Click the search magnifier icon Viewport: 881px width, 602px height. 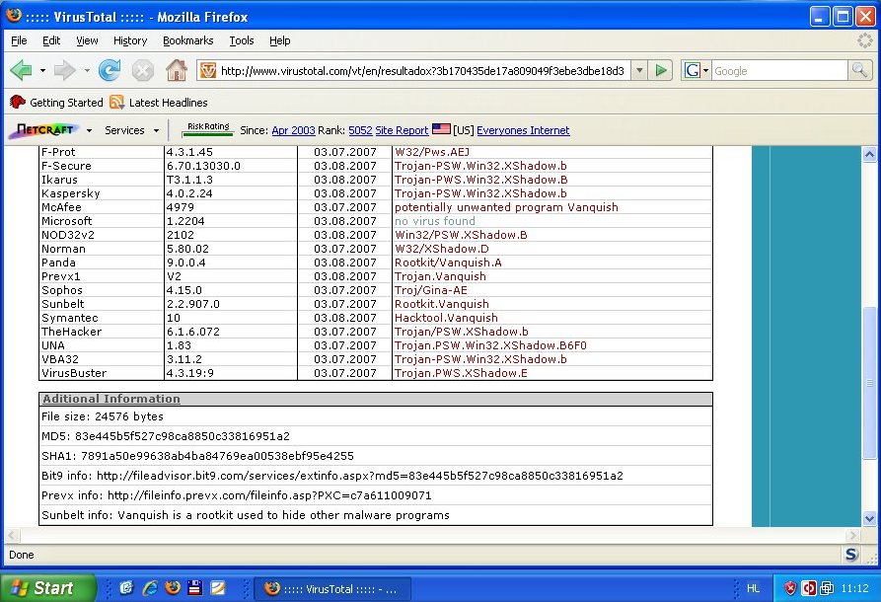859,70
